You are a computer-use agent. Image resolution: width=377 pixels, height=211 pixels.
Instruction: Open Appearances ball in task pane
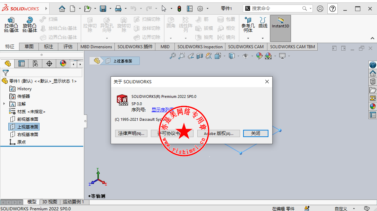coord(373,106)
